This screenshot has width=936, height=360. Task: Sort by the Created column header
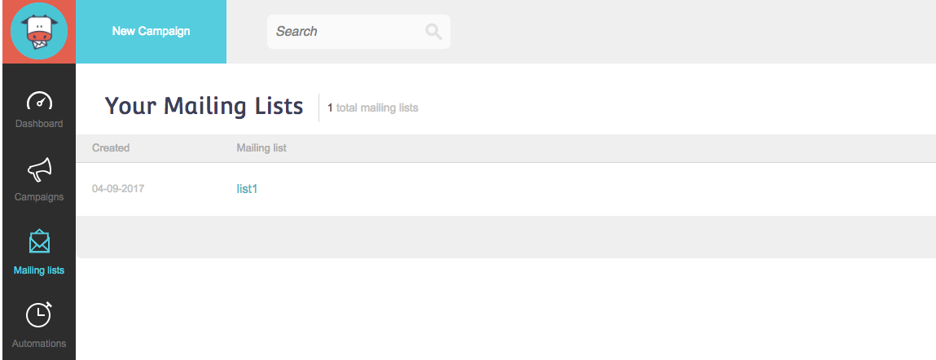click(111, 148)
